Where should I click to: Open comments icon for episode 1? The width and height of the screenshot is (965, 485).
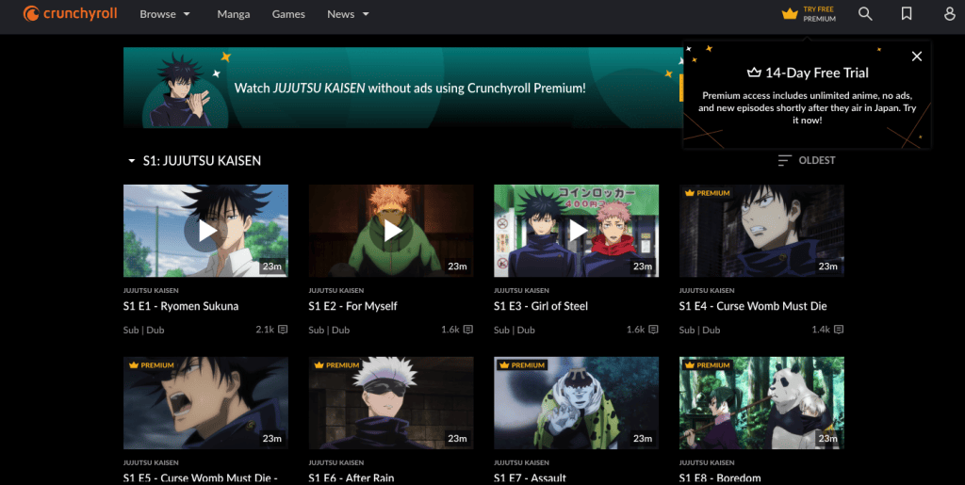pyautogui.click(x=283, y=330)
